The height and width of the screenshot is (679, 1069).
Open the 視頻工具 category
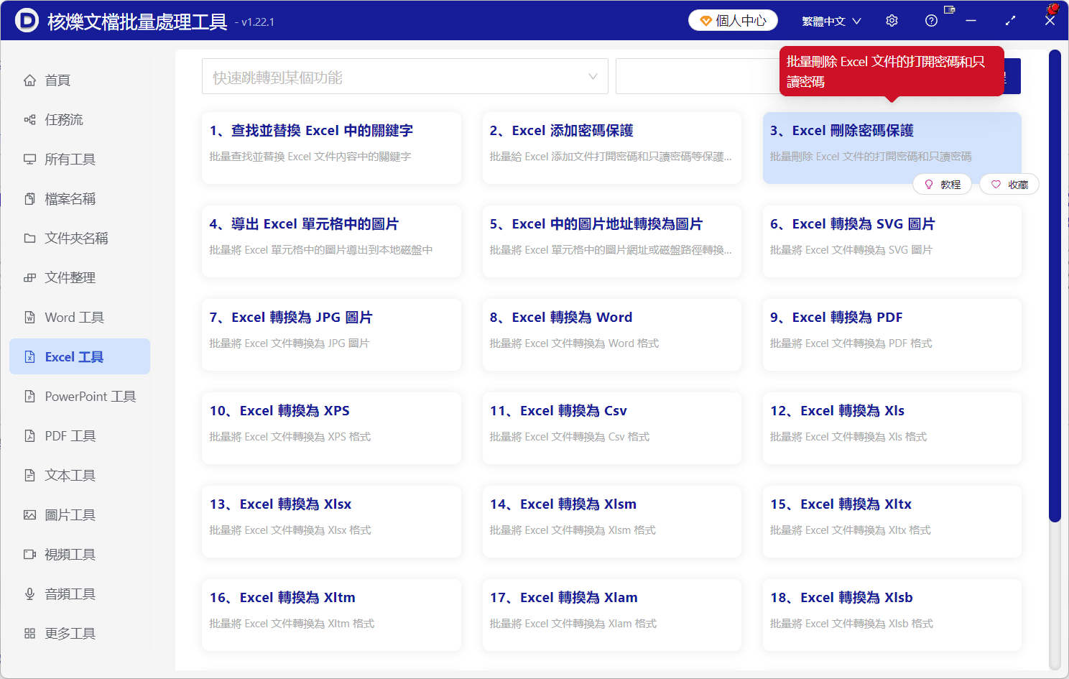tap(68, 554)
